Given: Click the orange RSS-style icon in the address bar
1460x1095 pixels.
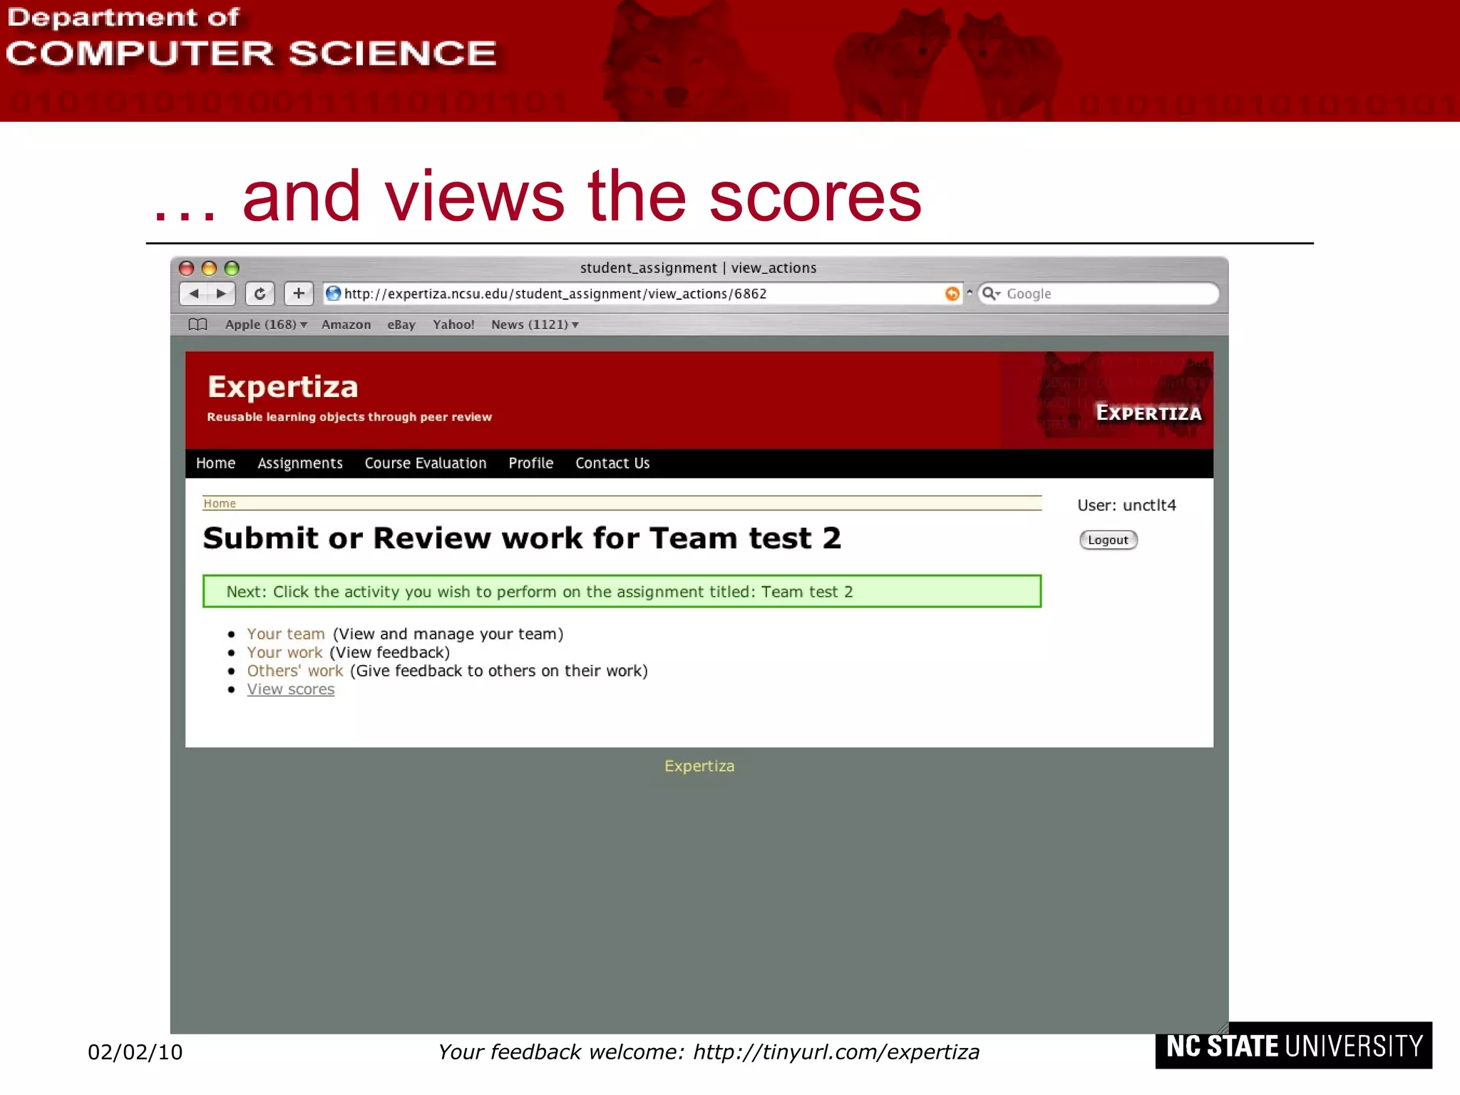Looking at the screenshot, I should 952,294.
